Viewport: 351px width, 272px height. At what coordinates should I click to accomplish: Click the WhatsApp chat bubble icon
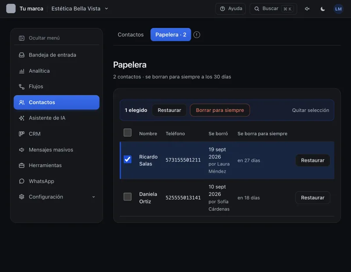point(21,181)
